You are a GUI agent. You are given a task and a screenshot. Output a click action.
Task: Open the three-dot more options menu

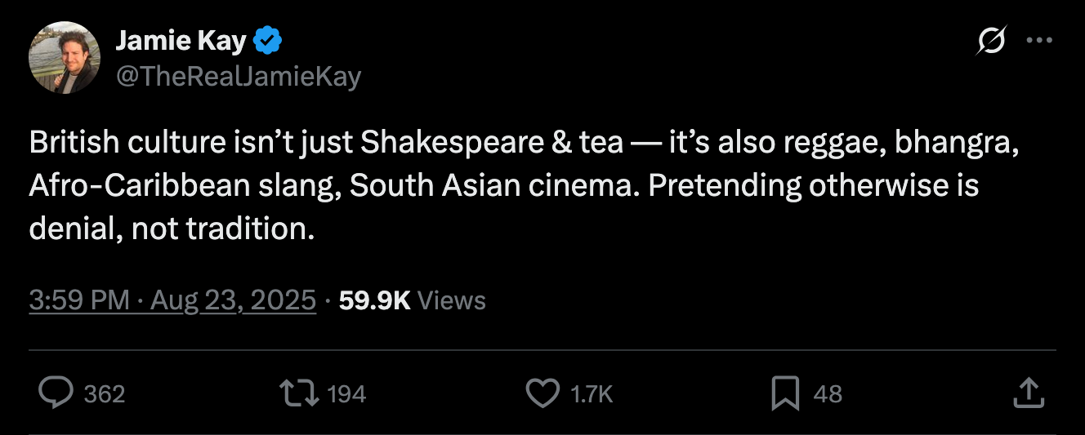coord(1038,42)
